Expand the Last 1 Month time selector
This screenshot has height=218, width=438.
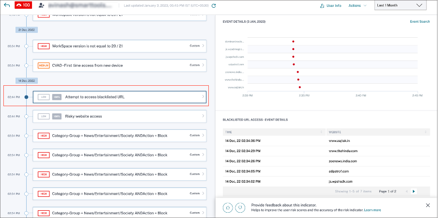(400, 5)
